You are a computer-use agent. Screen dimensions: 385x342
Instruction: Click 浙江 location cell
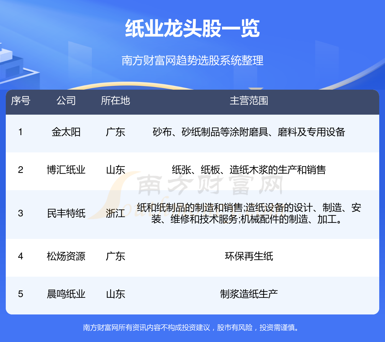[116, 213]
